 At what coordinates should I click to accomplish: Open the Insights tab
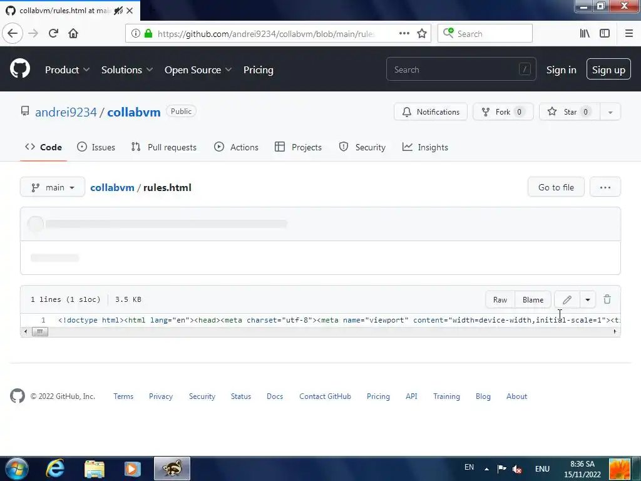(x=425, y=147)
